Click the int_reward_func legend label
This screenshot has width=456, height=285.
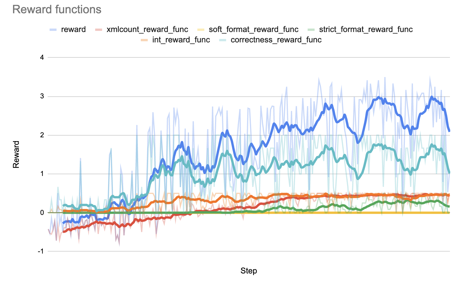tap(181, 40)
